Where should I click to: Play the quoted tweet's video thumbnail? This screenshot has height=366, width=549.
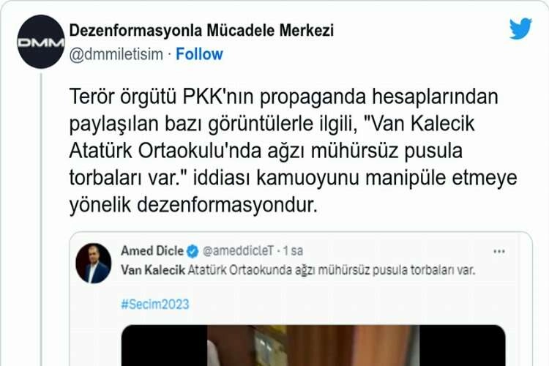(x=313, y=346)
